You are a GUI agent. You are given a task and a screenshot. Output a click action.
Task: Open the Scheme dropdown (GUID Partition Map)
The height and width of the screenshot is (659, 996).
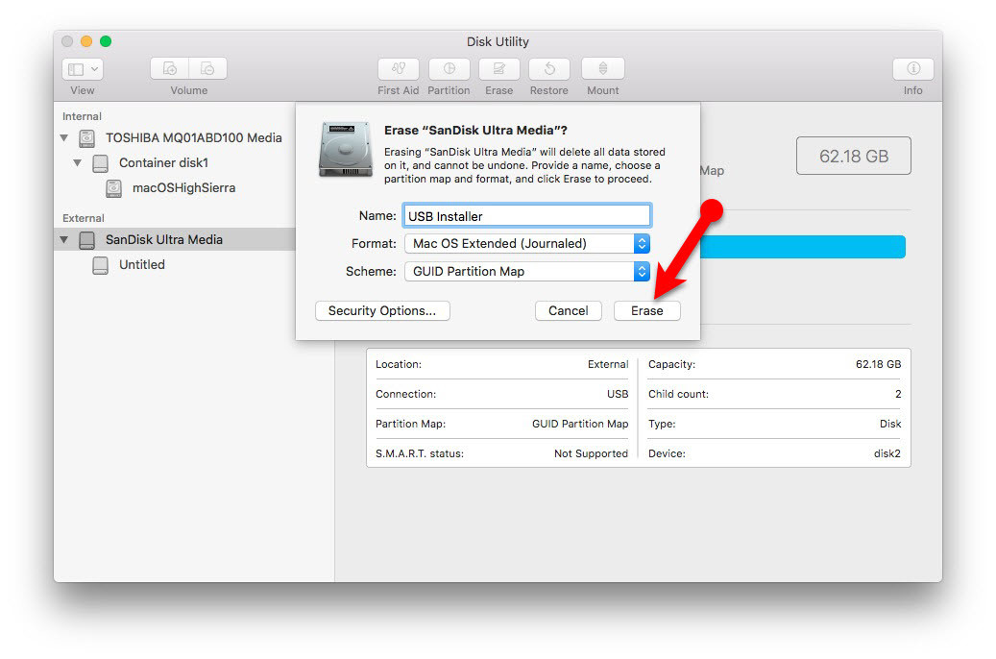tap(527, 271)
